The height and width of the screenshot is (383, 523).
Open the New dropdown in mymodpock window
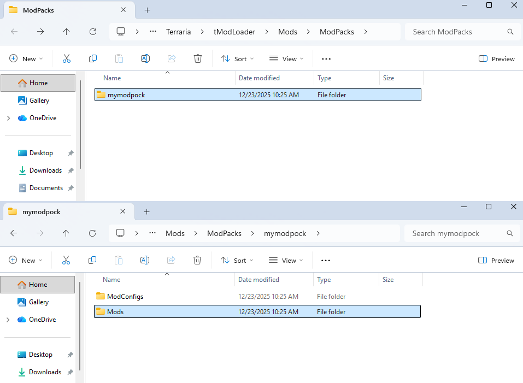26,260
